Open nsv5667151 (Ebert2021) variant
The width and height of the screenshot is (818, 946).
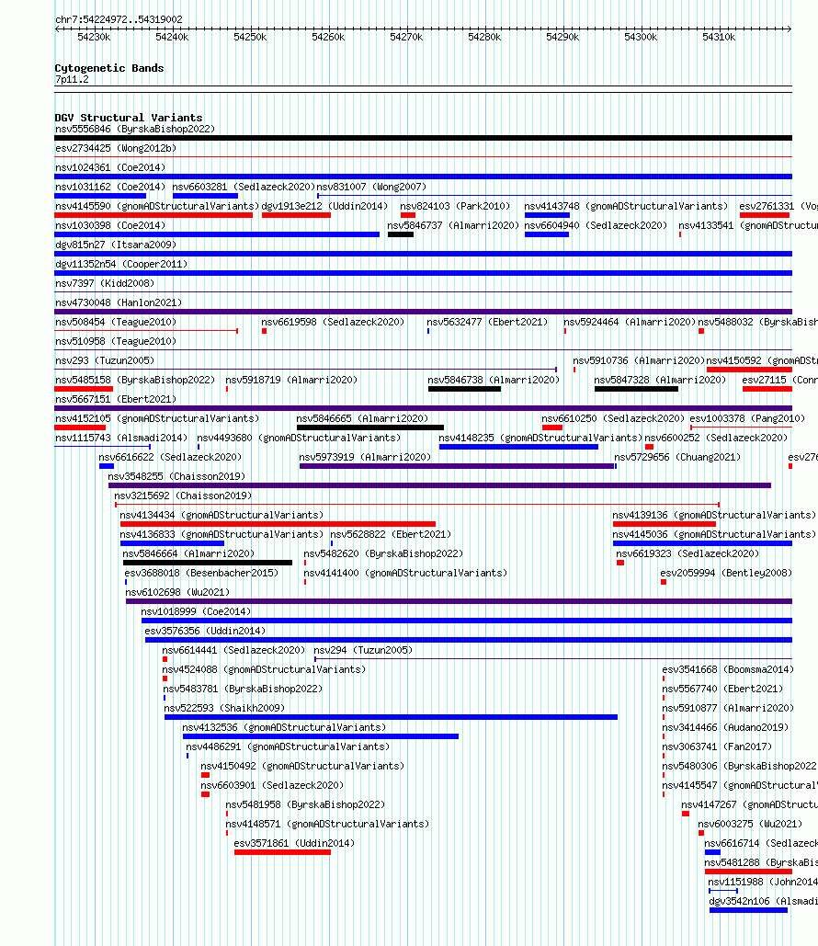pos(115,399)
